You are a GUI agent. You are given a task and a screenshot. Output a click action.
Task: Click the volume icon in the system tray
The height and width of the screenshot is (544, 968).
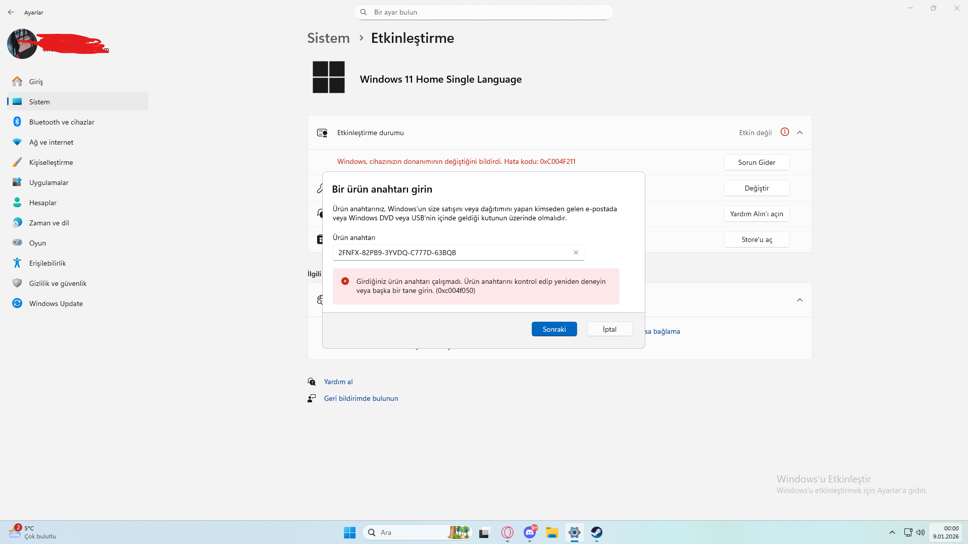pos(921,532)
